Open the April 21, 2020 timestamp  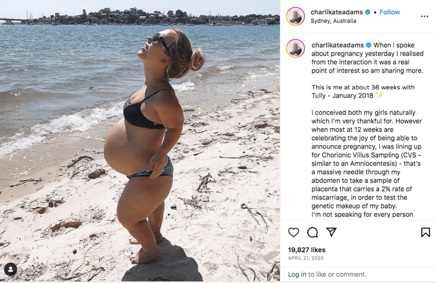point(306,258)
